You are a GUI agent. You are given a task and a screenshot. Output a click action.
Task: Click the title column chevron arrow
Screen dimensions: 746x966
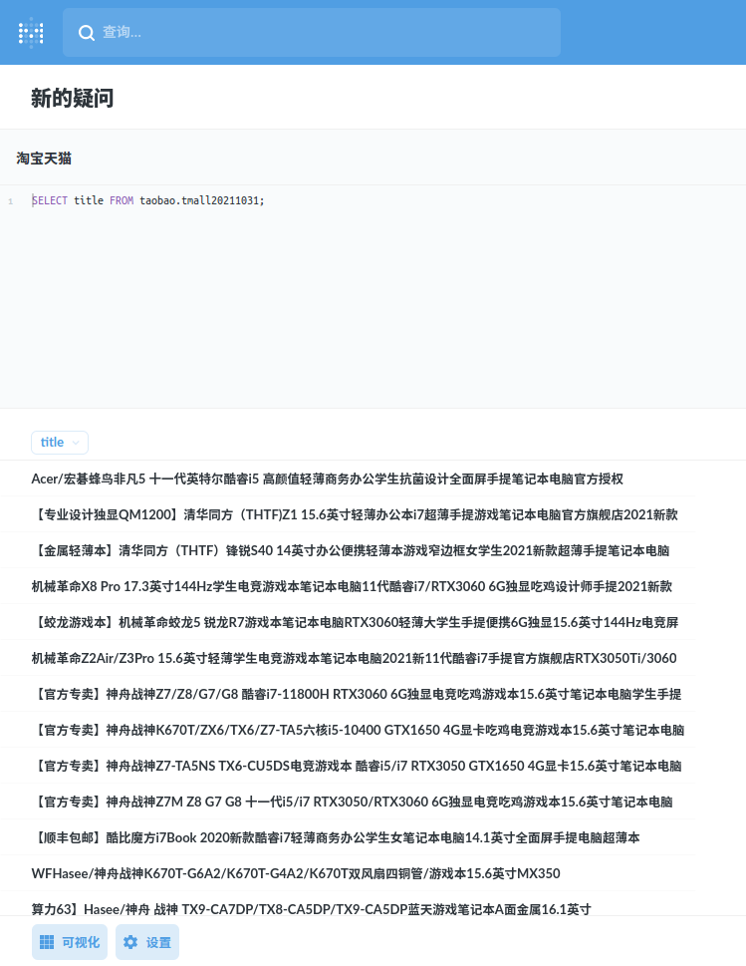click(x=76, y=443)
